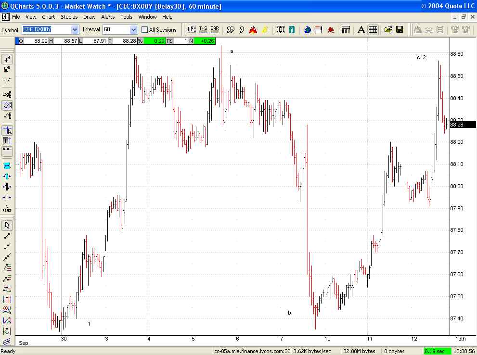
Task: Open the Chart menu
Action: (48, 17)
